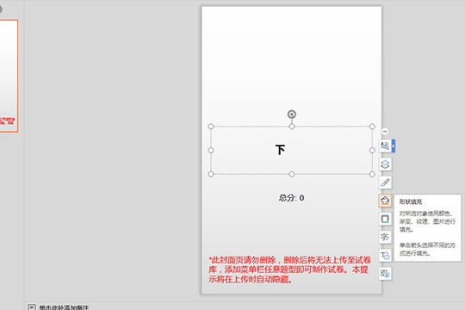Collapse the floating toolbar with the minus button
The height and width of the screenshot is (310, 465).
point(385,131)
